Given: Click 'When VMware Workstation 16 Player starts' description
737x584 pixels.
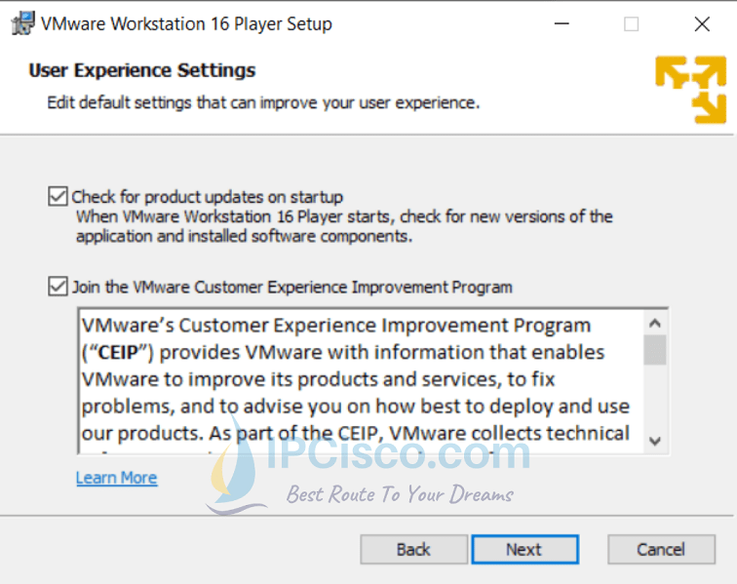Looking at the screenshot, I should pos(344,226).
